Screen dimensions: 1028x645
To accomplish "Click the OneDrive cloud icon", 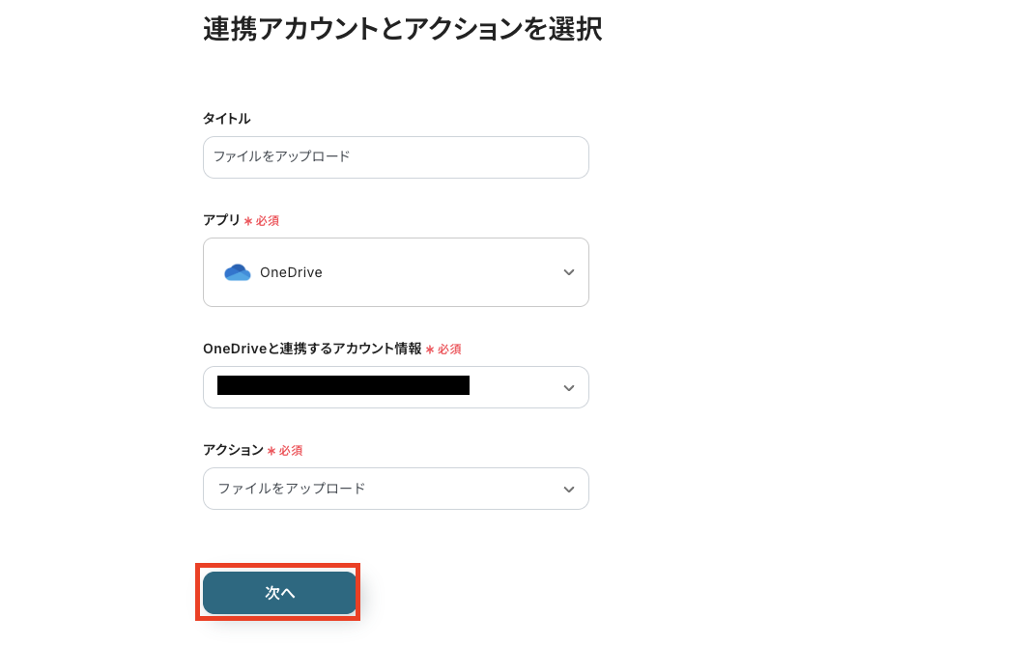I will [237, 271].
